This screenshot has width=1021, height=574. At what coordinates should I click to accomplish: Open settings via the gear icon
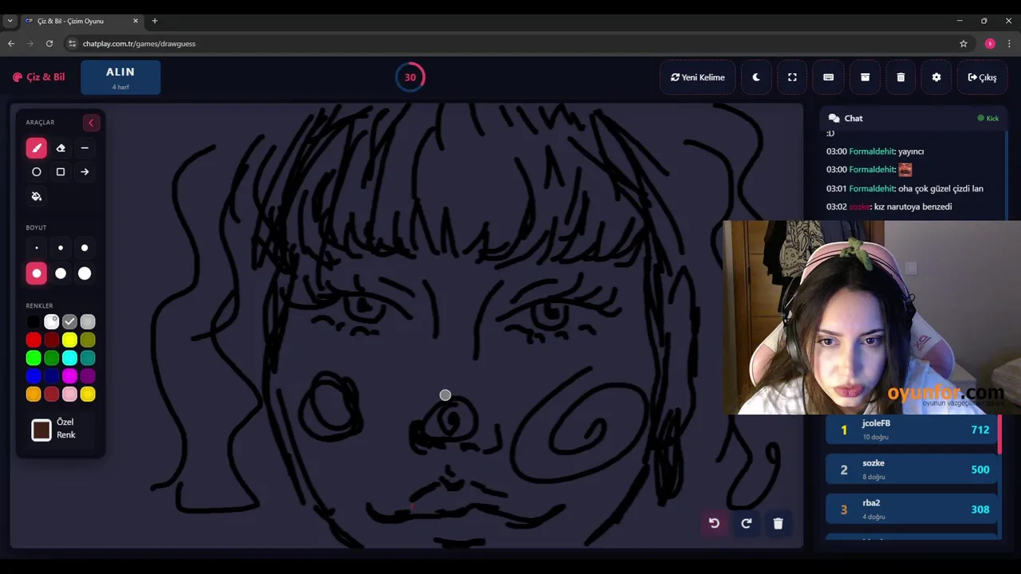pos(936,77)
